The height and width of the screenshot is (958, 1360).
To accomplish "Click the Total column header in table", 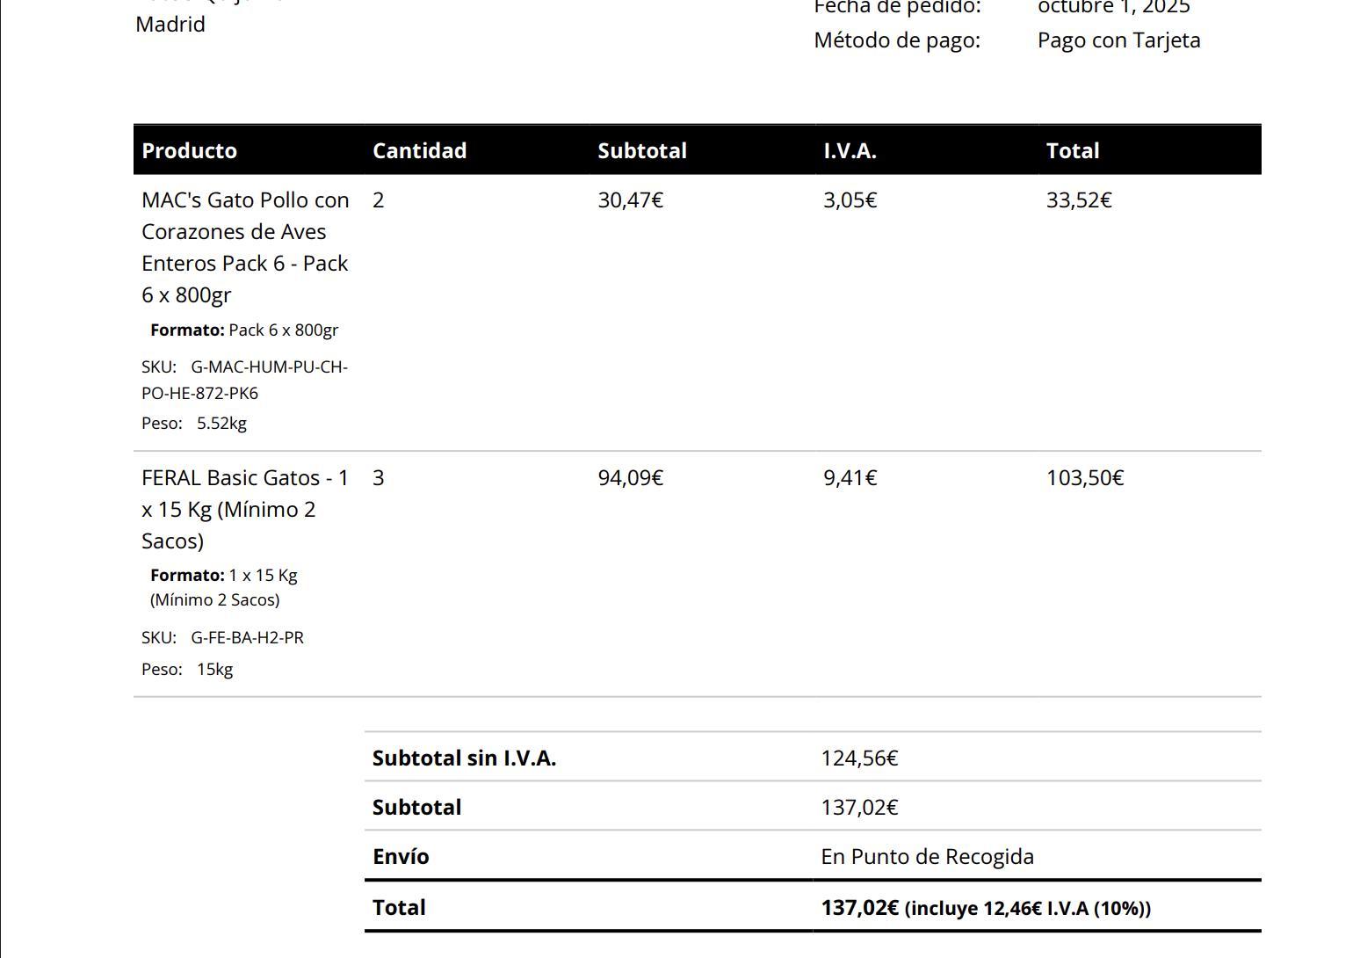I will click(x=1072, y=150).
